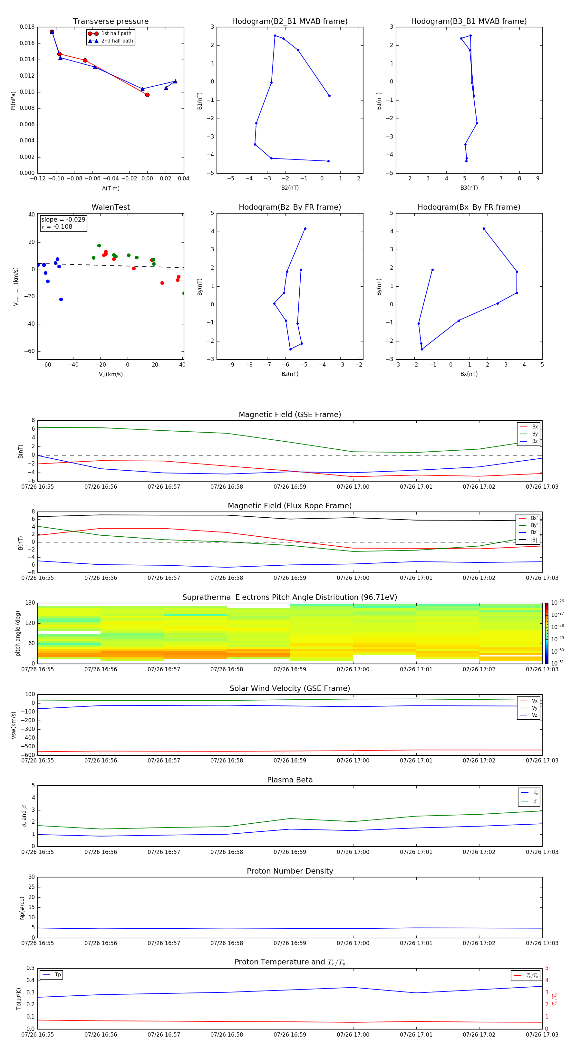Image resolution: width=580 pixels, height=1063 pixels.
Task: Click 'Magnetic Field (GSE Frame)' title
Action: (290, 415)
